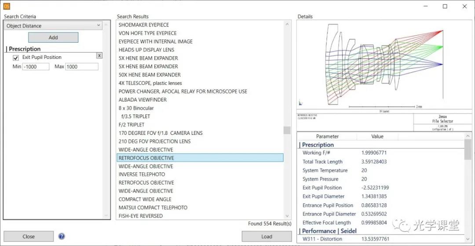
Task: Click the application icon in title bar
Action: (7, 6)
